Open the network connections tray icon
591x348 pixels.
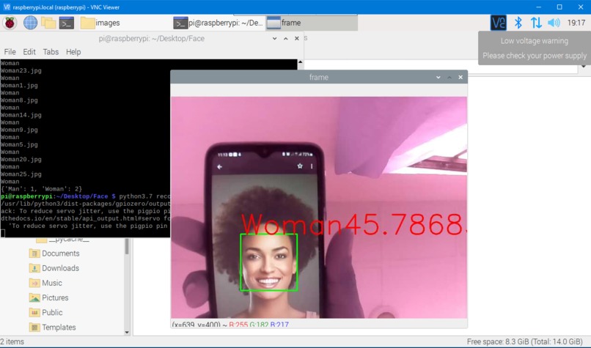[x=536, y=23]
